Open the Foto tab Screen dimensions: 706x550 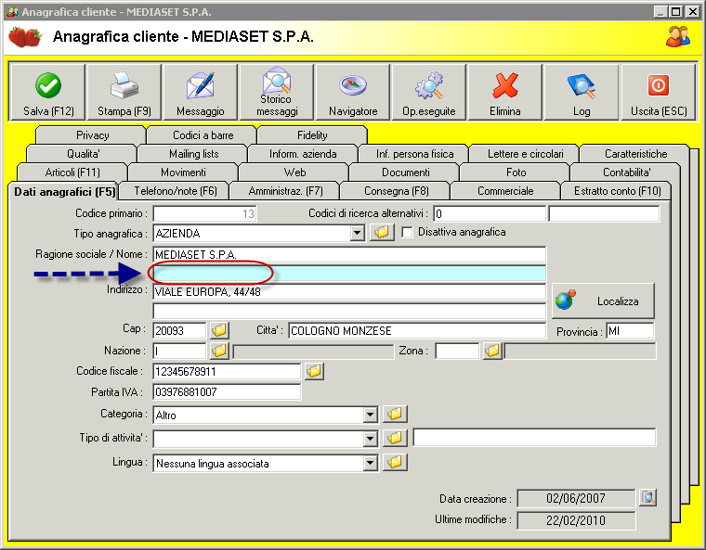(x=516, y=173)
